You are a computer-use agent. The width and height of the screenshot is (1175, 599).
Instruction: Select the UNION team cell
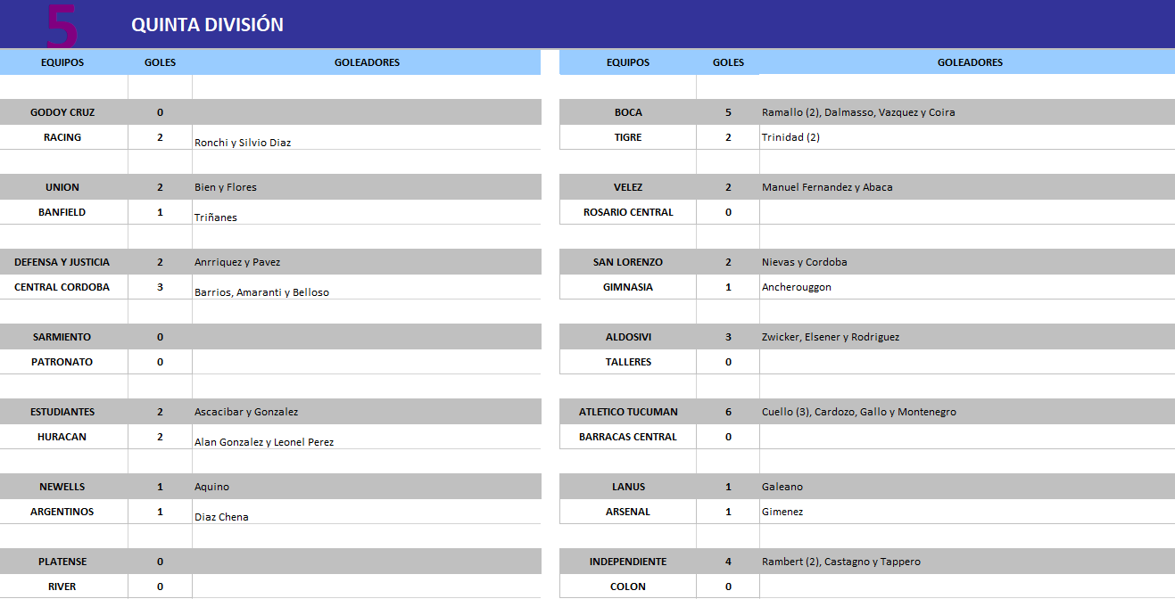[63, 187]
